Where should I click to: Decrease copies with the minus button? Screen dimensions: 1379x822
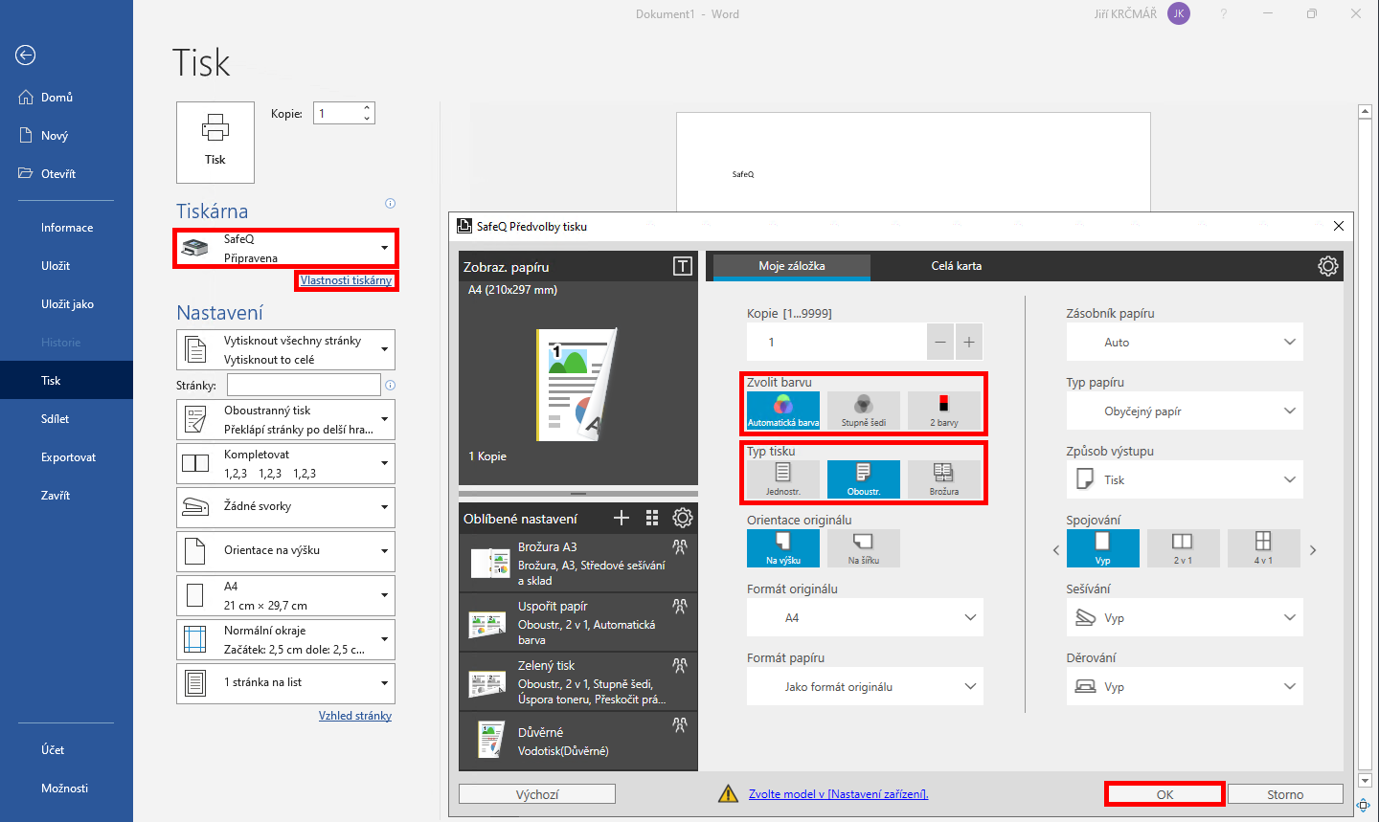(940, 342)
